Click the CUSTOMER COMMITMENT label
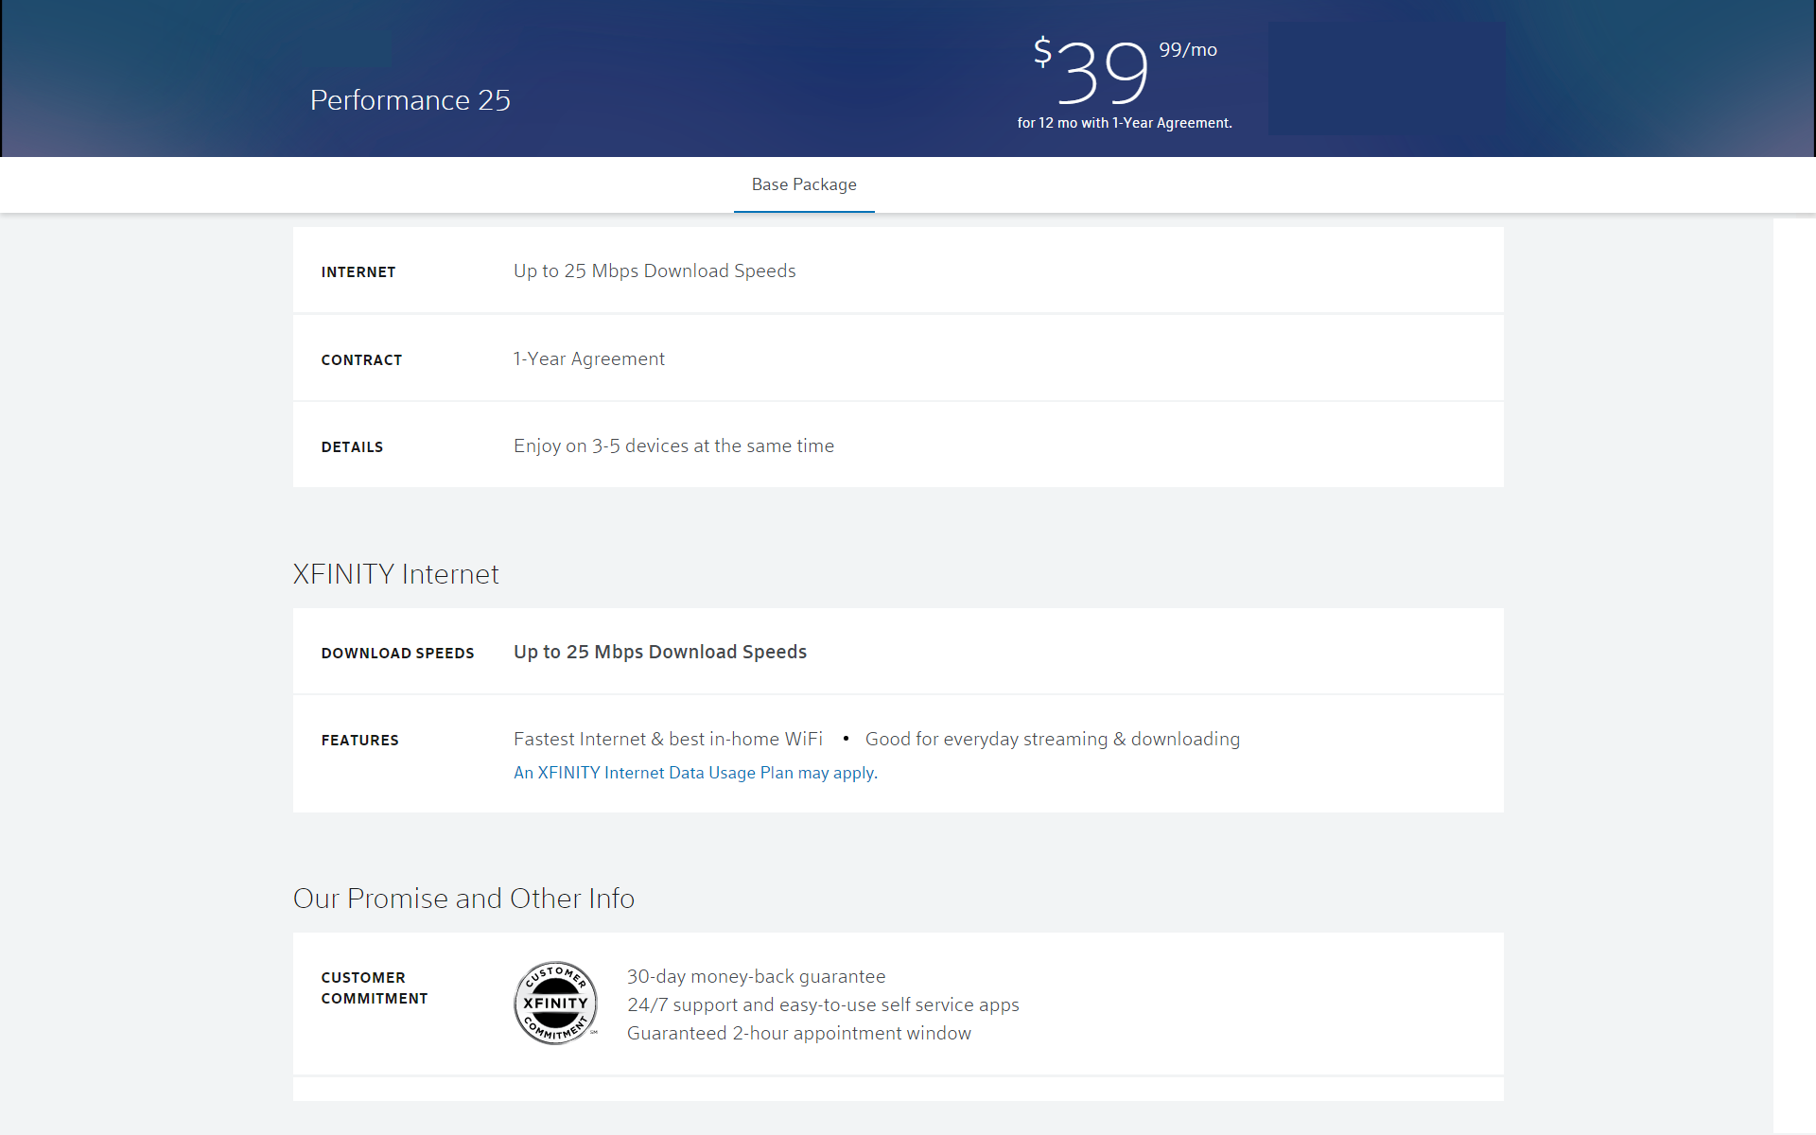The height and width of the screenshot is (1135, 1816). [375, 987]
